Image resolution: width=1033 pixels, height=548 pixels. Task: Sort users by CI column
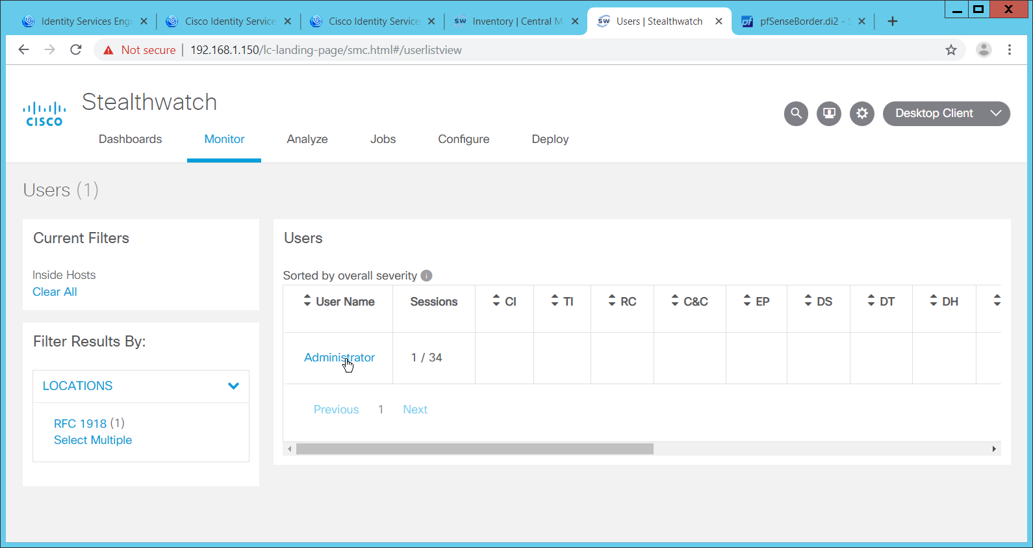click(504, 302)
